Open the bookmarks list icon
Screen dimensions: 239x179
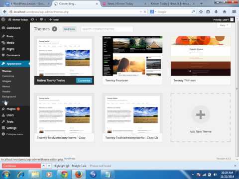pyautogui.click(x=208, y=11)
